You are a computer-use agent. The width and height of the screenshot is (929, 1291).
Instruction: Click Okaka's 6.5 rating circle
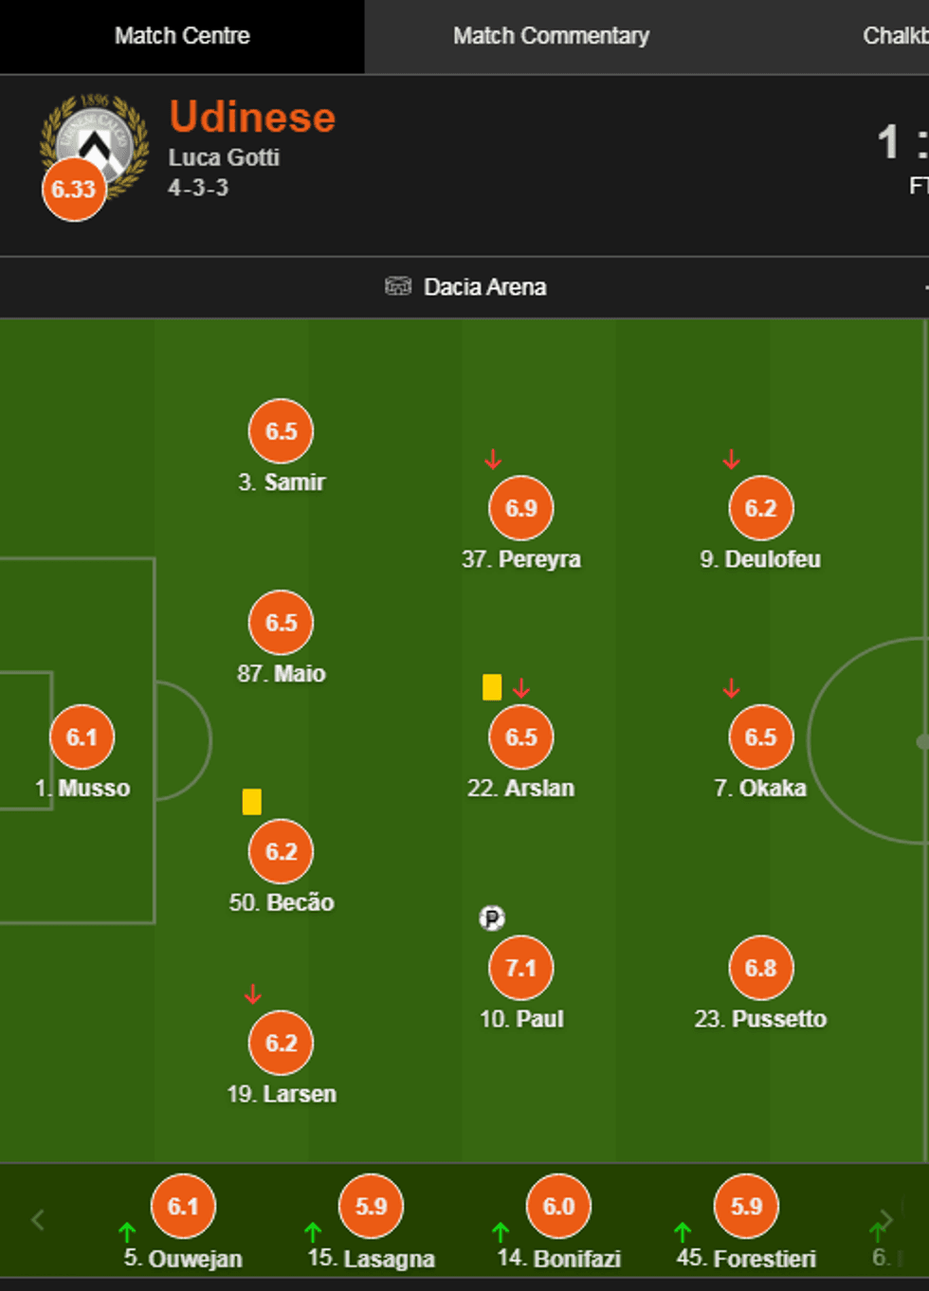(x=760, y=736)
